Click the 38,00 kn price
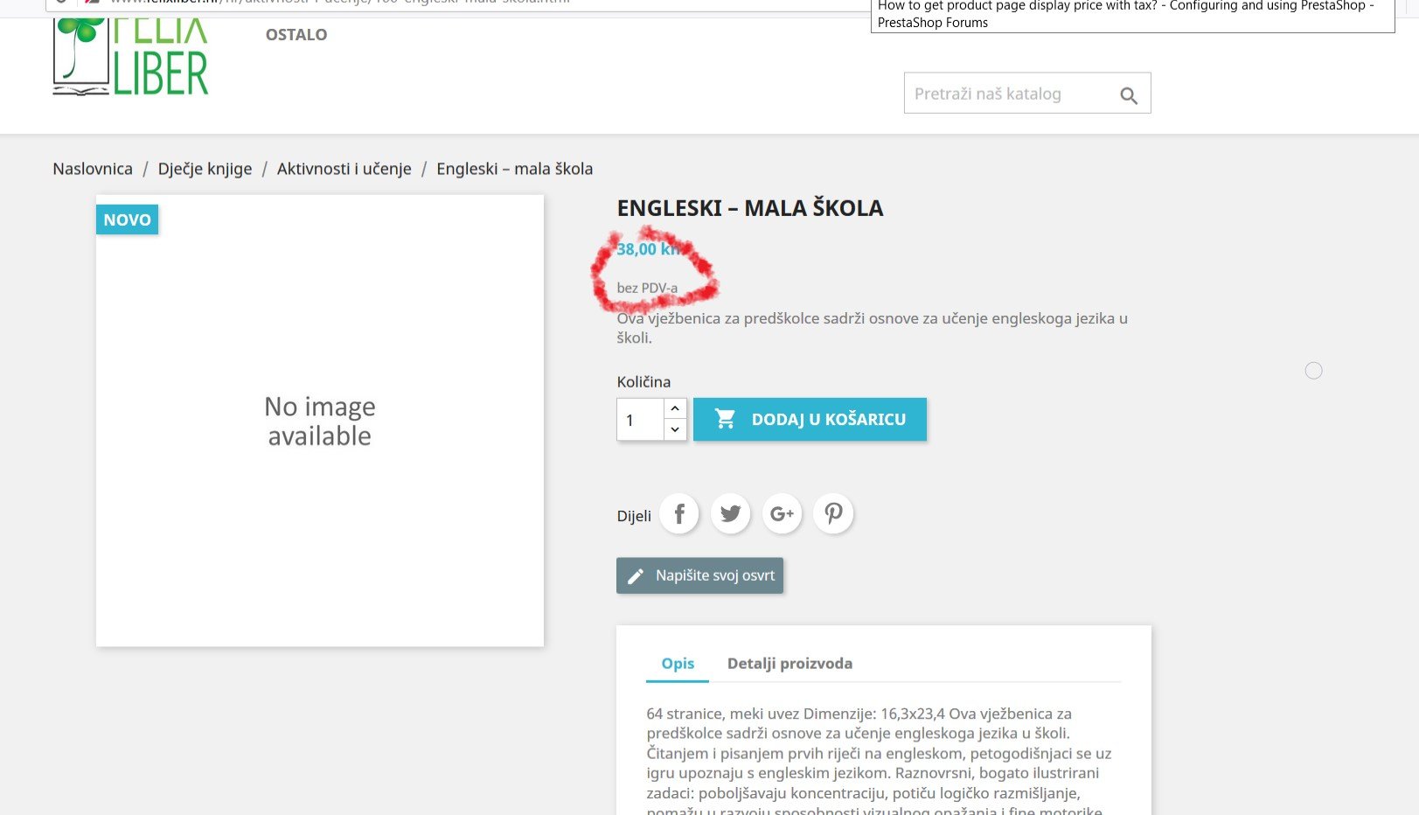1419x815 pixels. pos(648,249)
